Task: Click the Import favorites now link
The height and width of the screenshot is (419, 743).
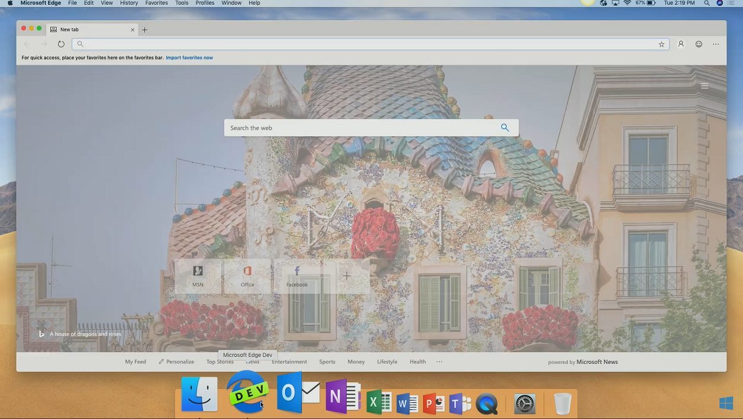Action: point(189,57)
